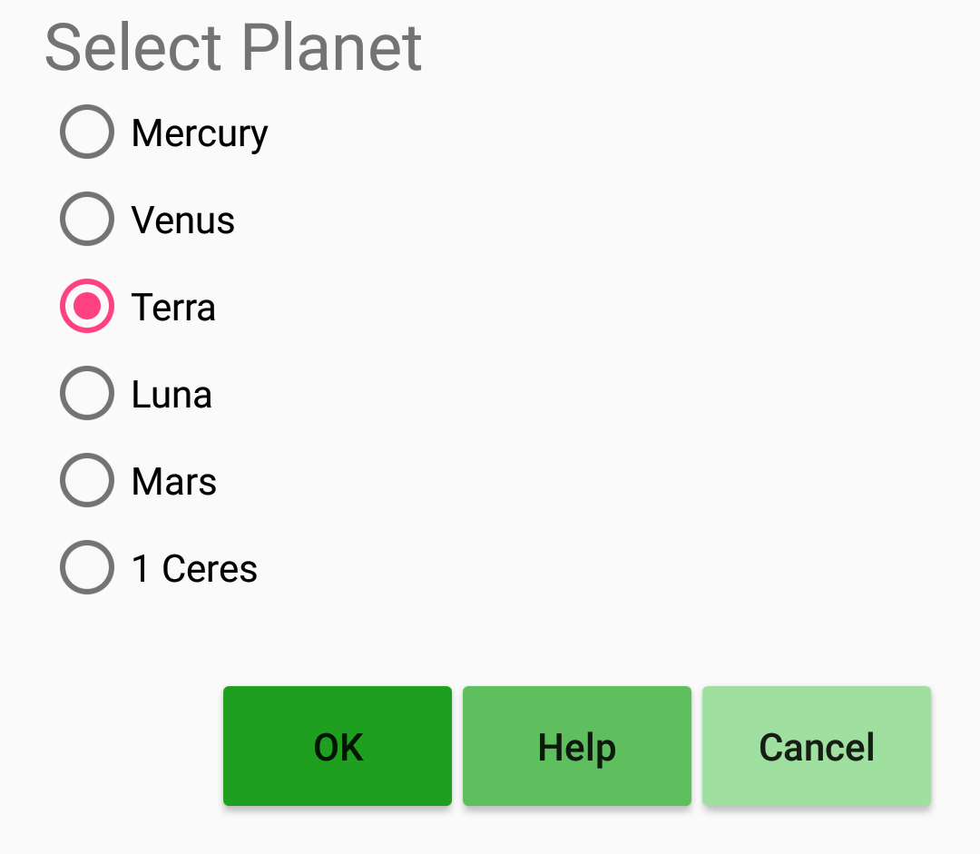The image size is (980, 854).
Task: Click the pink dot inside Terra's radio
Action: [87, 307]
